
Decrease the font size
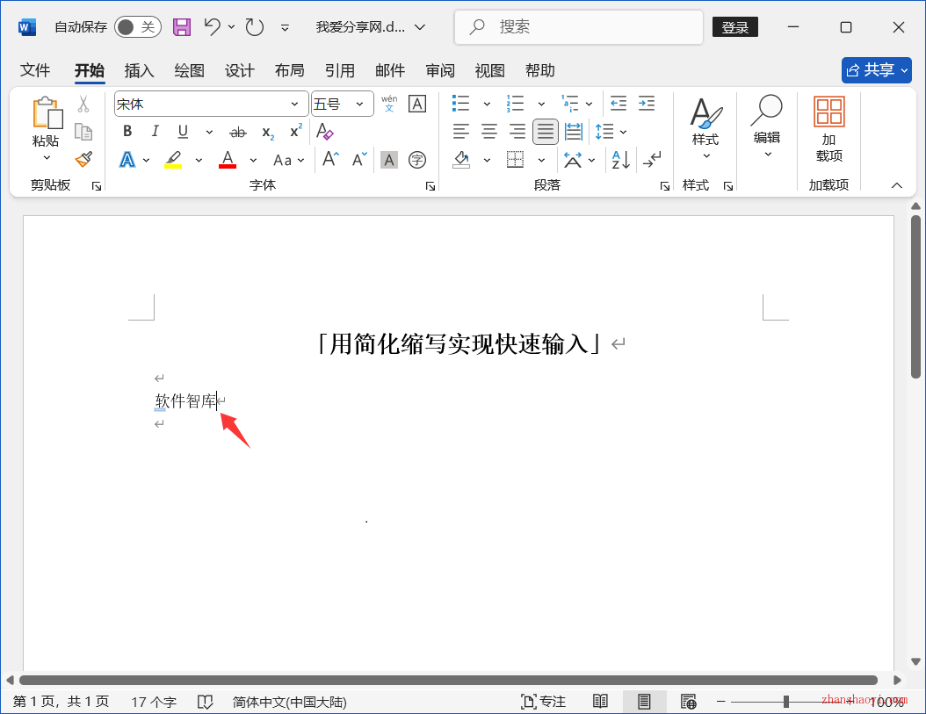pos(359,160)
